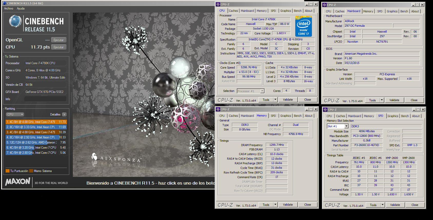Select ranking row 3 with score 10.39
The height and width of the screenshot is (220, 433).
tap(36, 132)
